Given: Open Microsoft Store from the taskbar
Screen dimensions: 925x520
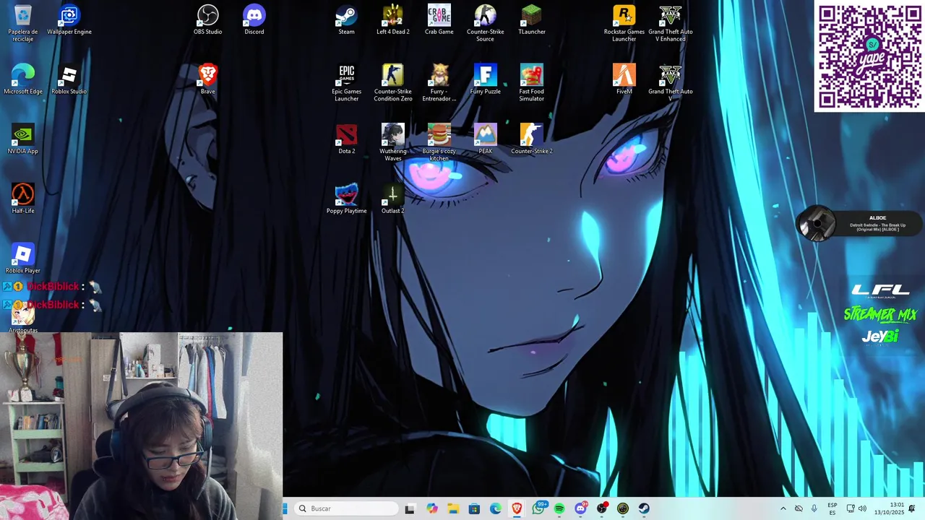Looking at the screenshot, I should (x=474, y=508).
